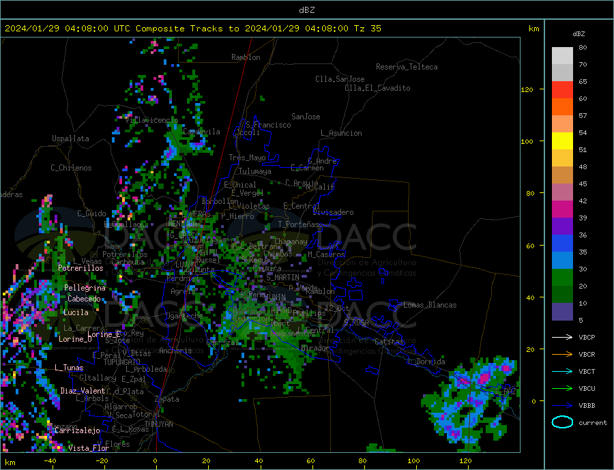The image size is (614, 470).
Task: Click the 'VBCT' legend label
Action: pyautogui.click(x=587, y=371)
